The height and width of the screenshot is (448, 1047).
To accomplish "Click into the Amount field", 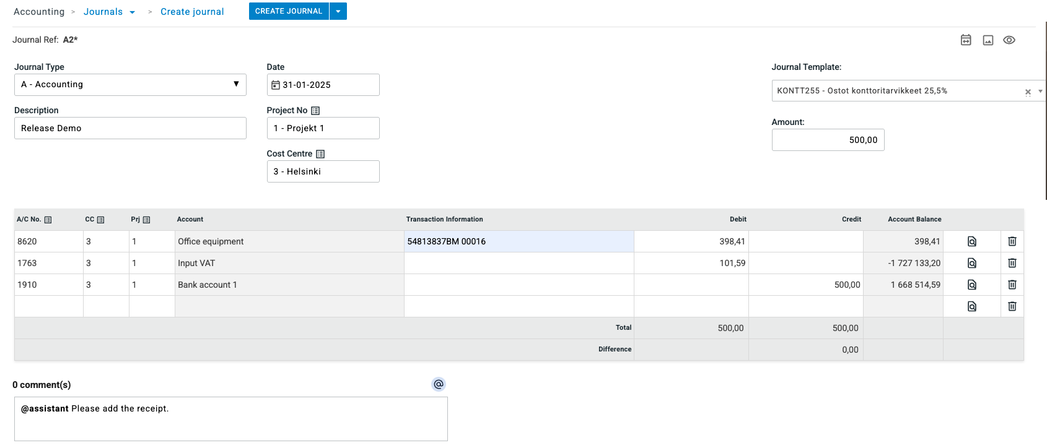I will pos(828,140).
